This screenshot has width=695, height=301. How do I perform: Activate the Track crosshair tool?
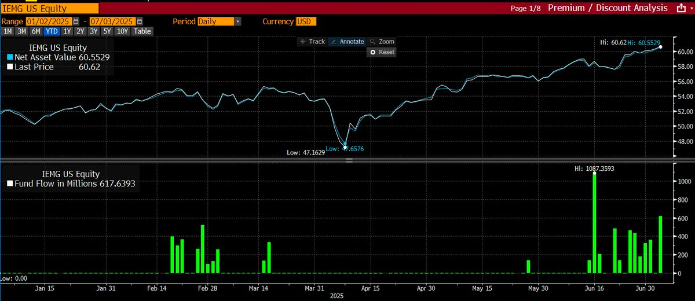312,42
